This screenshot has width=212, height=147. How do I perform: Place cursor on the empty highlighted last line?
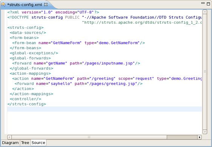click(104, 109)
